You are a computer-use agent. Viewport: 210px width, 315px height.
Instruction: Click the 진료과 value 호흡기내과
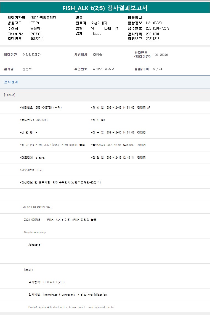point(99,23)
